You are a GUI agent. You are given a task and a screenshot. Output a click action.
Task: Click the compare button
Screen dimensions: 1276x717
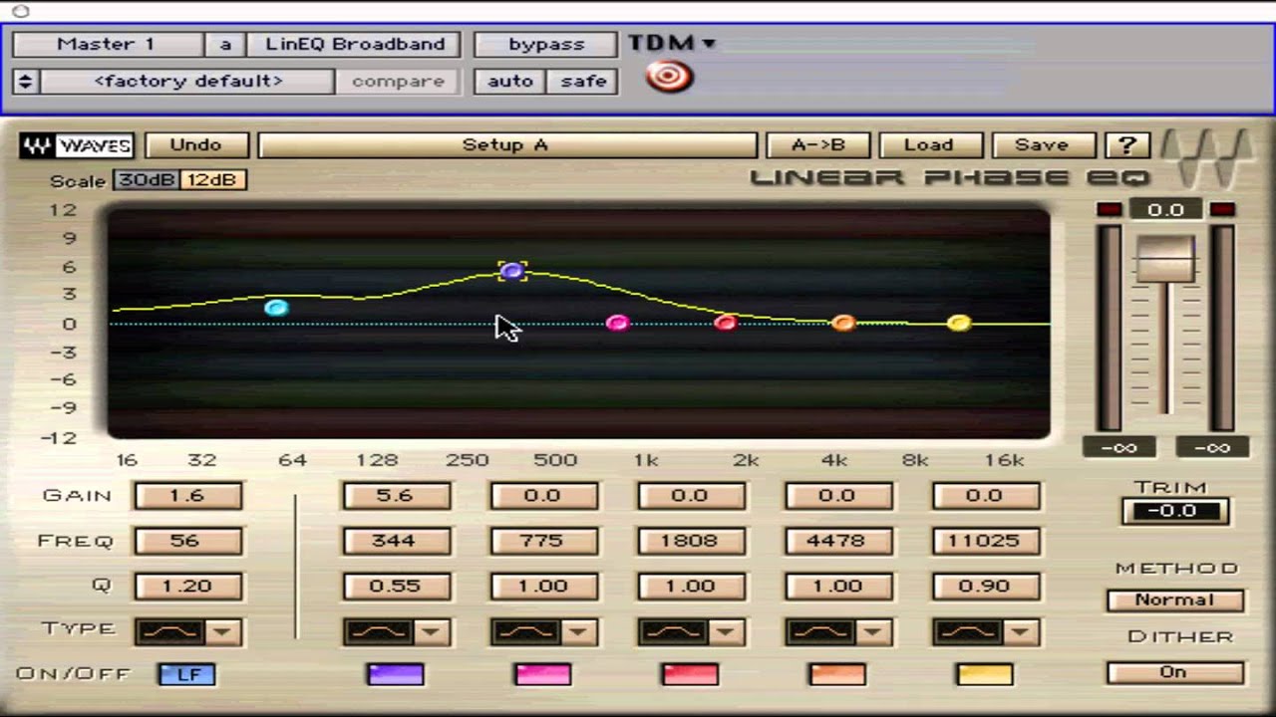398,82
